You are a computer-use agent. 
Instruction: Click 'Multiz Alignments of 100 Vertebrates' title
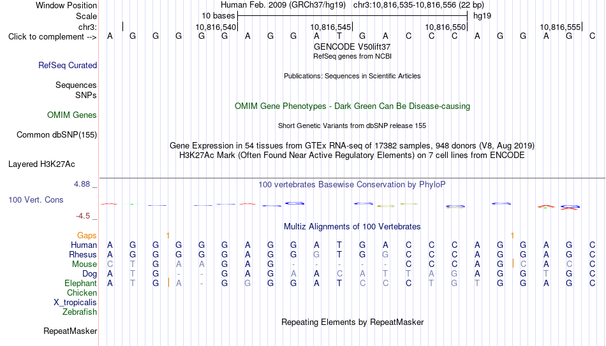pos(352,227)
